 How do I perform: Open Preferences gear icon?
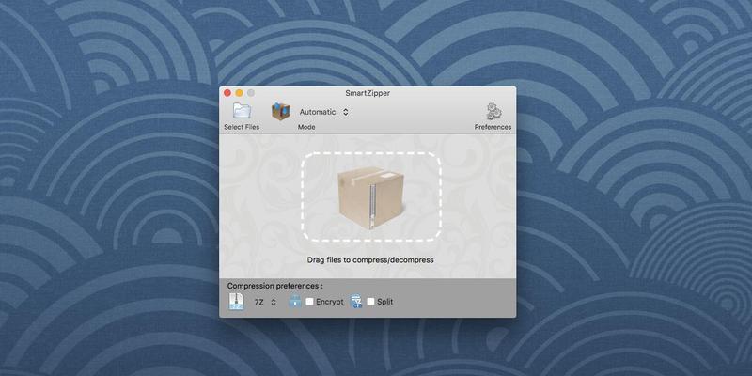pyautogui.click(x=493, y=111)
